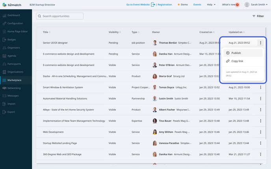The width and height of the screenshot is (271, 169).
Task: Choose Publish from the context menu
Action: pos(243,53)
